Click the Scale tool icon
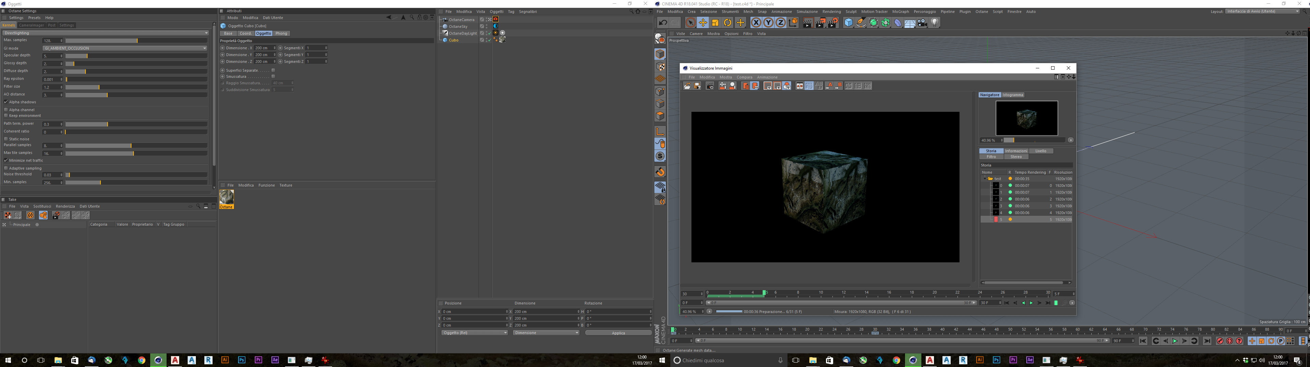The width and height of the screenshot is (1310, 367). coord(715,22)
